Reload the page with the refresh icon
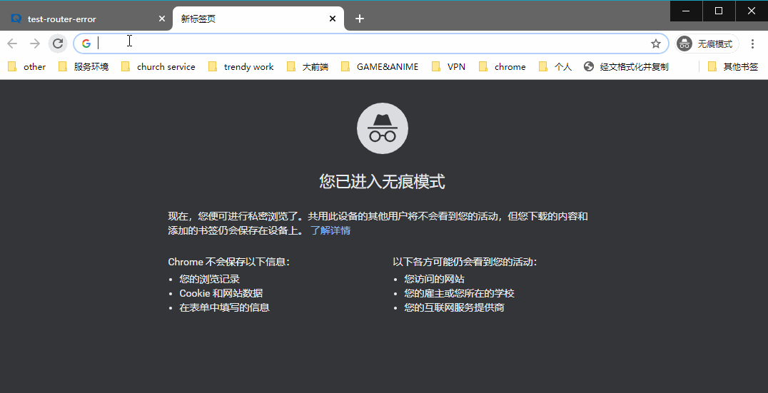This screenshot has height=393, width=768. [58, 44]
